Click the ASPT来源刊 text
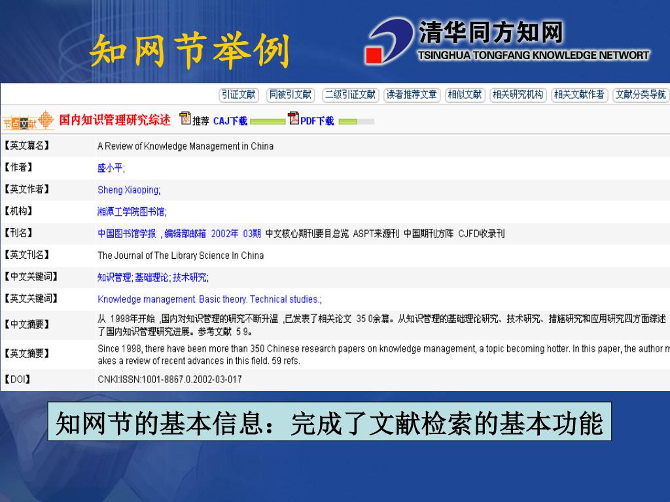Viewport: 670px width, 502px height. pyautogui.click(x=376, y=233)
